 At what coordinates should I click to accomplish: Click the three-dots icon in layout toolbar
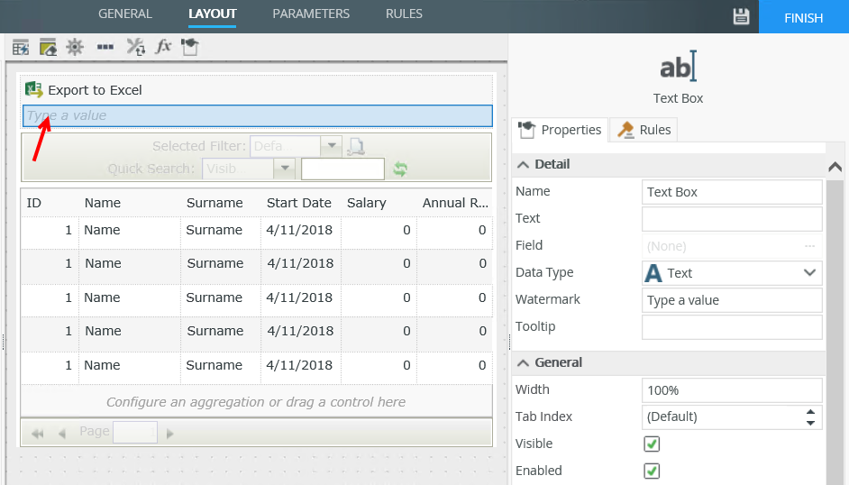tap(105, 47)
